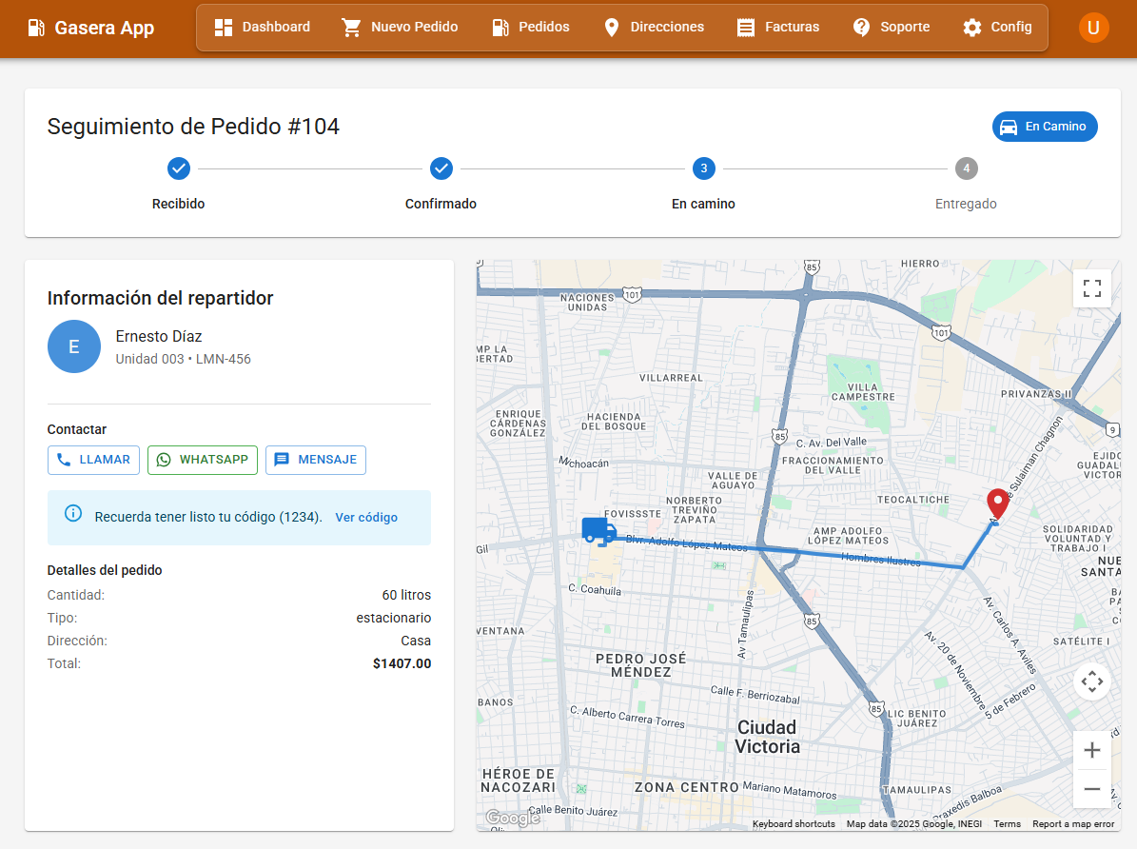Open the user avatar U menu
Screen dimensions: 1137x849
1093,28
